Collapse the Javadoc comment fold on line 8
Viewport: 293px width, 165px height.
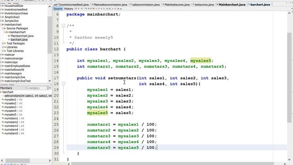[x=63, y=26]
